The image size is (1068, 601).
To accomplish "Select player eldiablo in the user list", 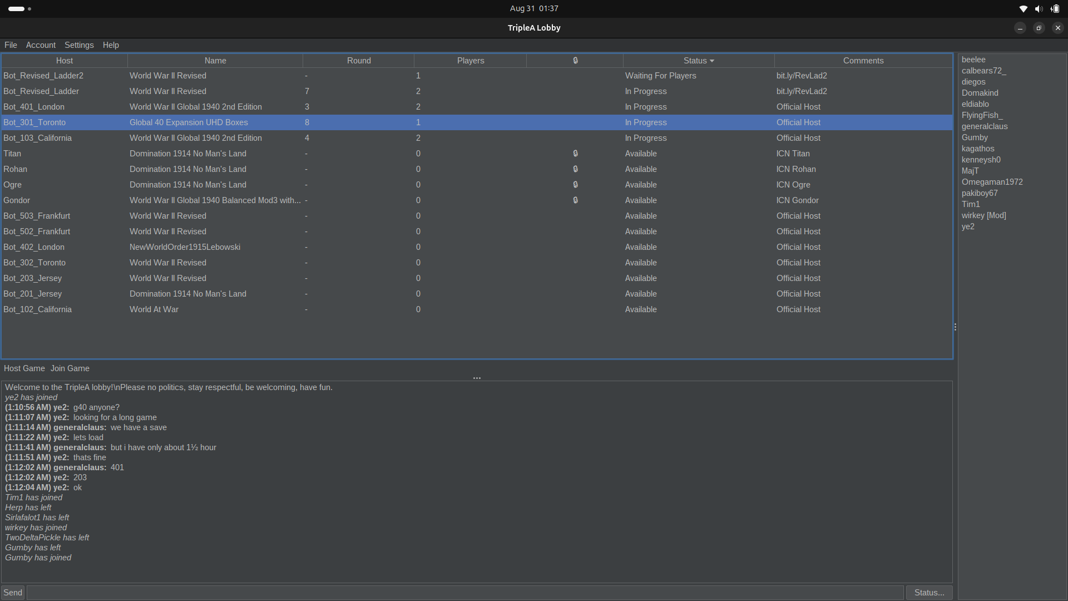I will click(x=975, y=104).
